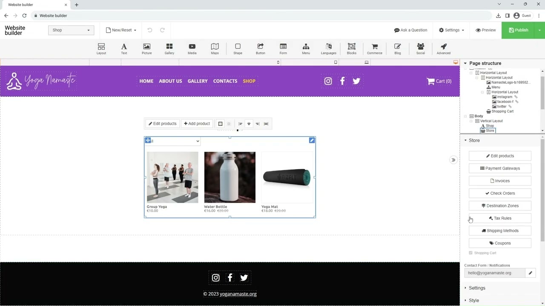Select the Text tool
This screenshot has width=545, height=306.
click(x=124, y=49)
